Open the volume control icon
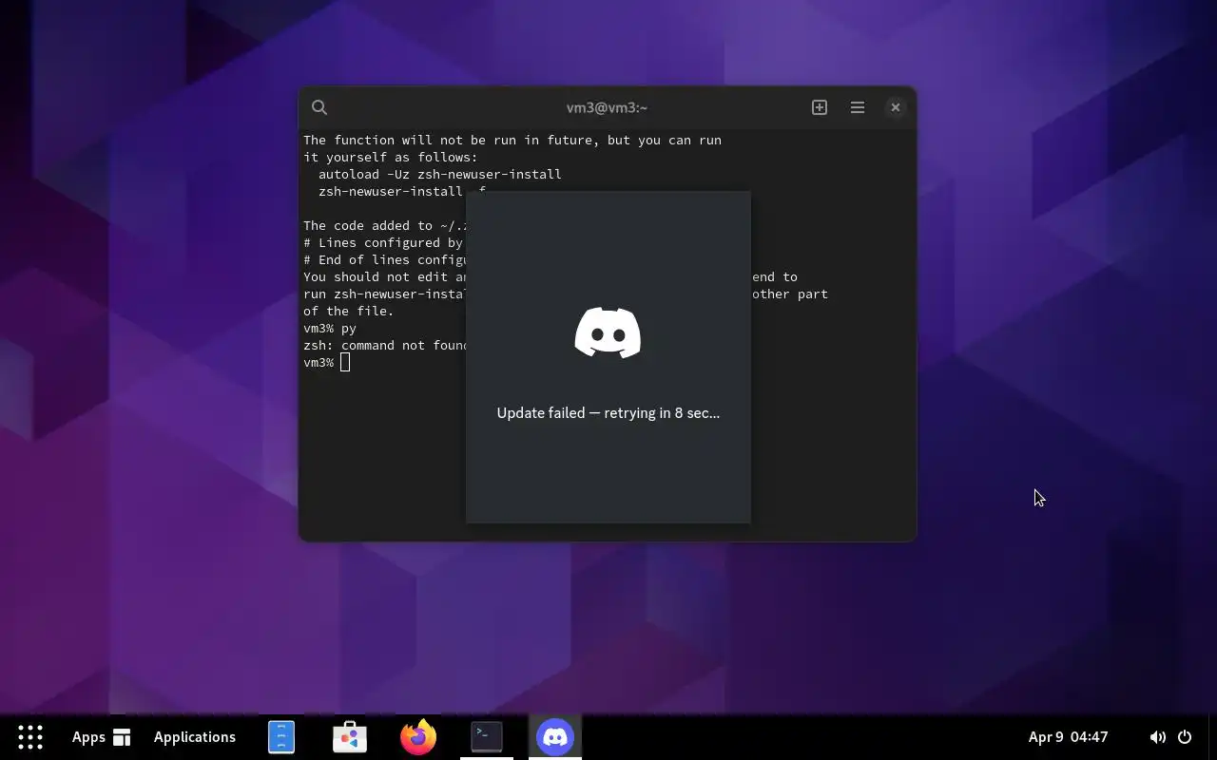 [x=1157, y=737]
